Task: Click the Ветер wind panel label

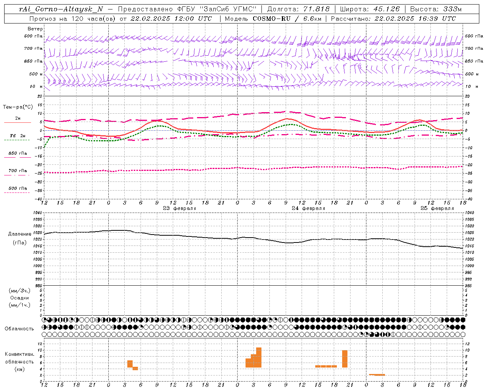Action: pyautogui.click(x=35, y=29)
